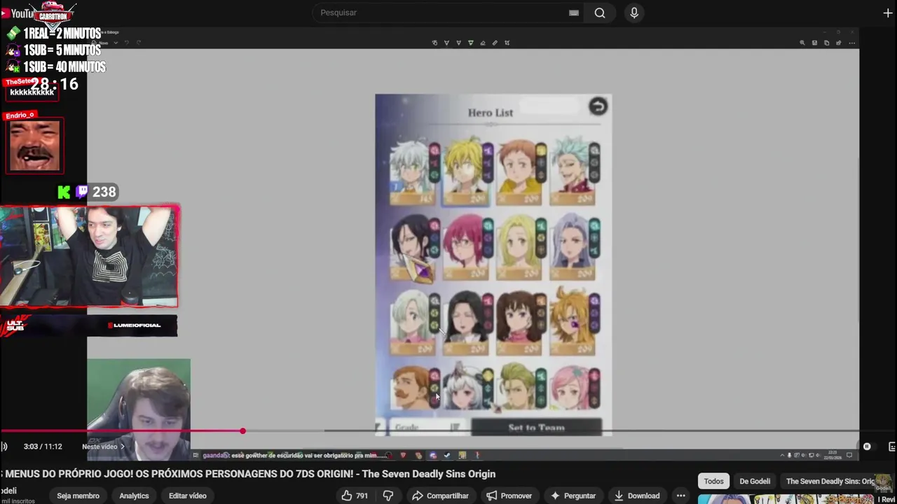897x504 pixels.
Task: Click the Download button
Action: (x=637, y=496)
